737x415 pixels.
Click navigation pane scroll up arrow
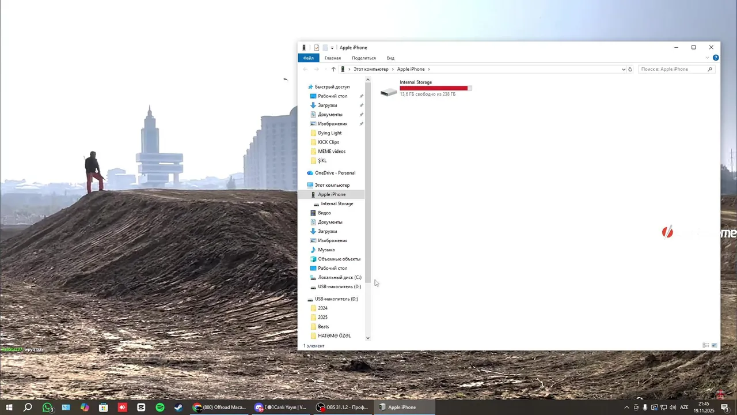click(x=368, y=80)
